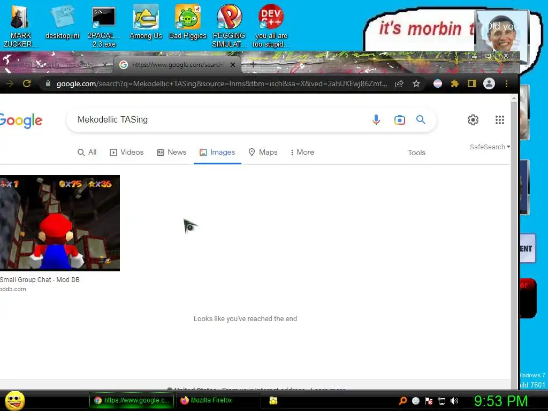Viewport: 548px width, 411px height.
Task: Switch to Mozilla Firefox on the taskbar
Action: point(218,400)
